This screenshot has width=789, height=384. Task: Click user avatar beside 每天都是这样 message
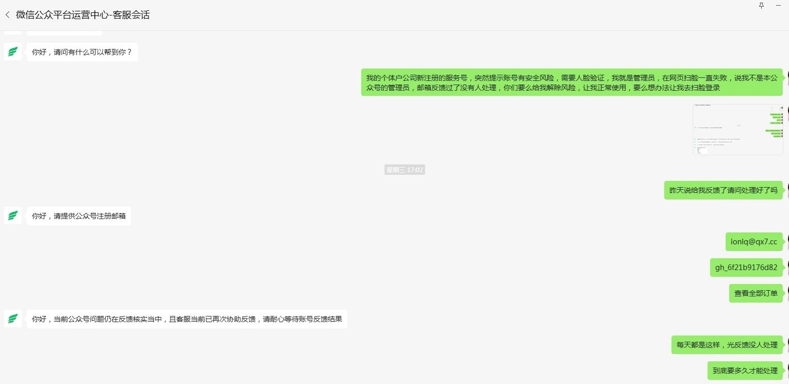click(x=787, y=344)
